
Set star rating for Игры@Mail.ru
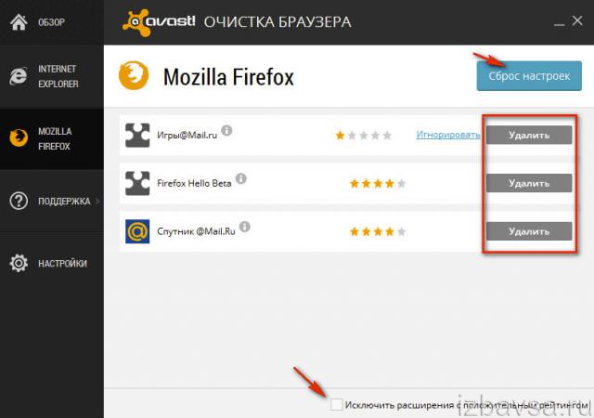coord(363,135)
